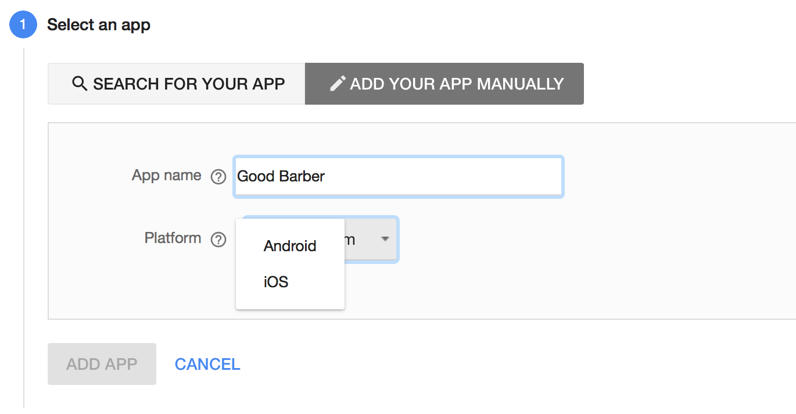The width and height of the screenshot is (796, 414).
Task: Click the Good Barber text in field
Action: pyautogui.click(x=281, y=177)
